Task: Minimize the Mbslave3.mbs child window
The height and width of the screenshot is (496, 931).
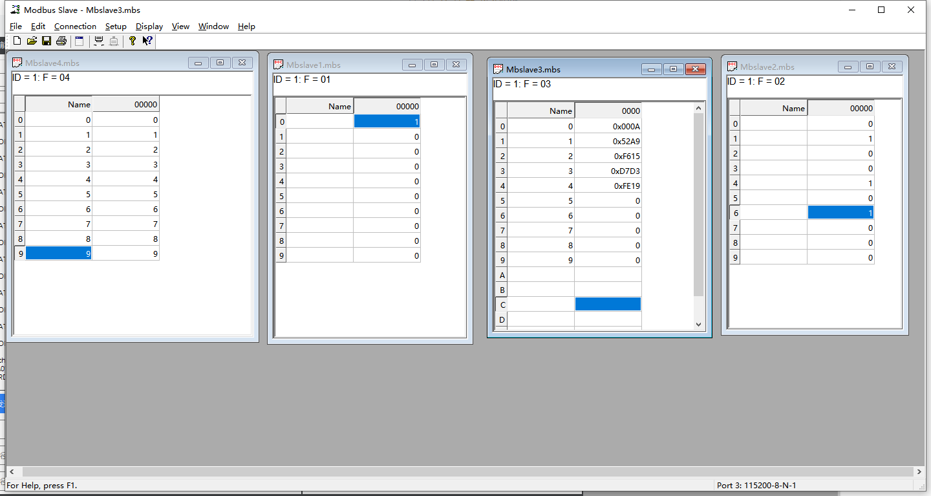Action: click(x=652, y=69)
